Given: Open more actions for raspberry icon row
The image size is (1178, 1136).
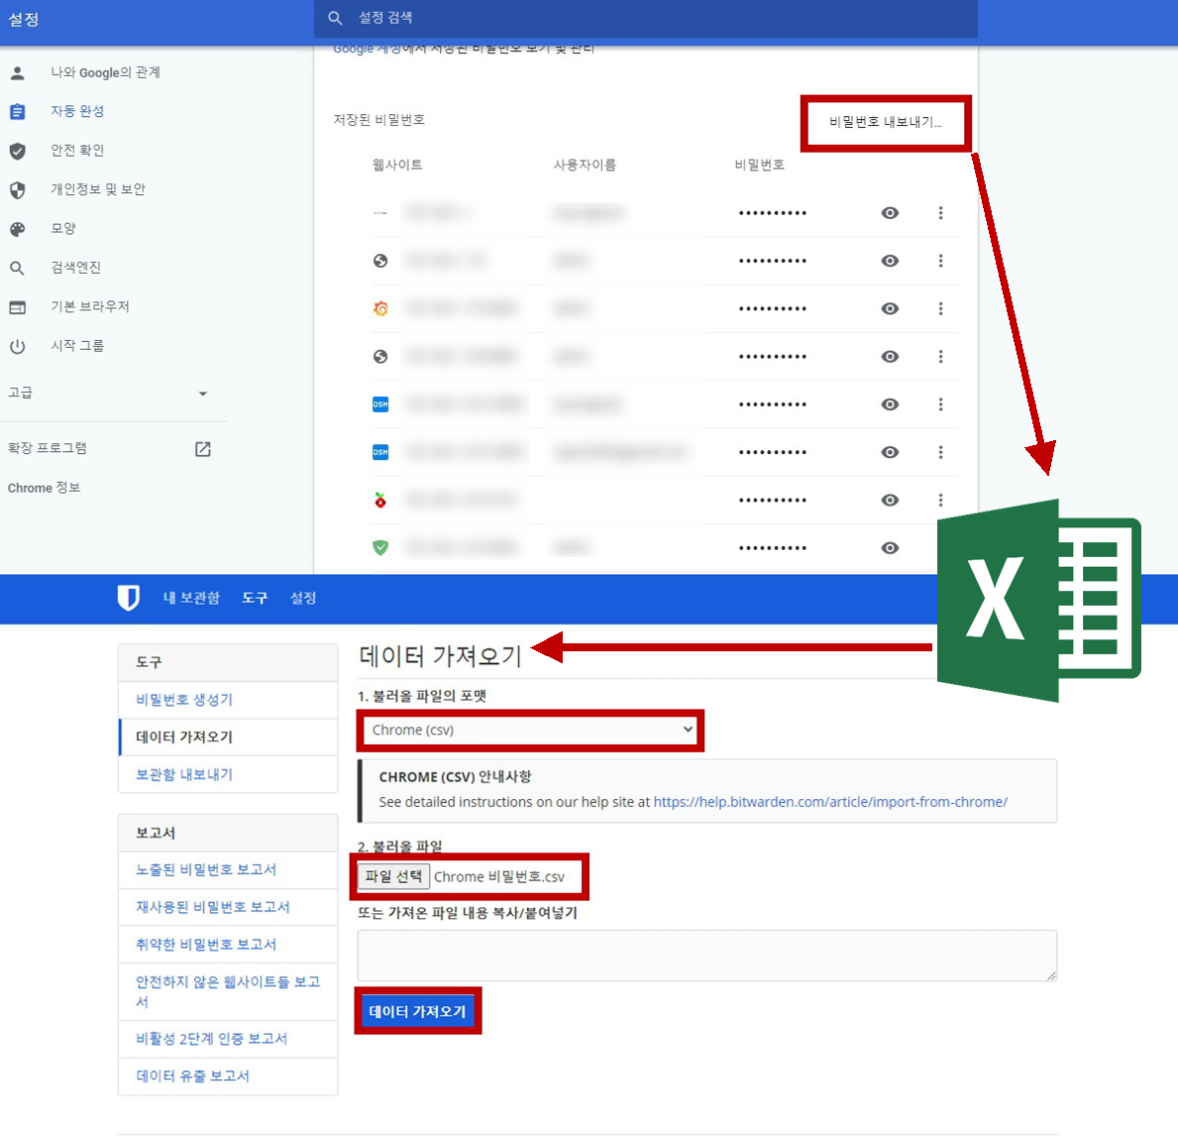Looking at the screenshot, I should tap(940, 500).
